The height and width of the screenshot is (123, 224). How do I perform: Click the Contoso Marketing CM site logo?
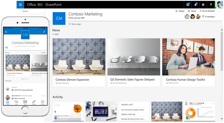pyautogui.click(x=59, y=18)
